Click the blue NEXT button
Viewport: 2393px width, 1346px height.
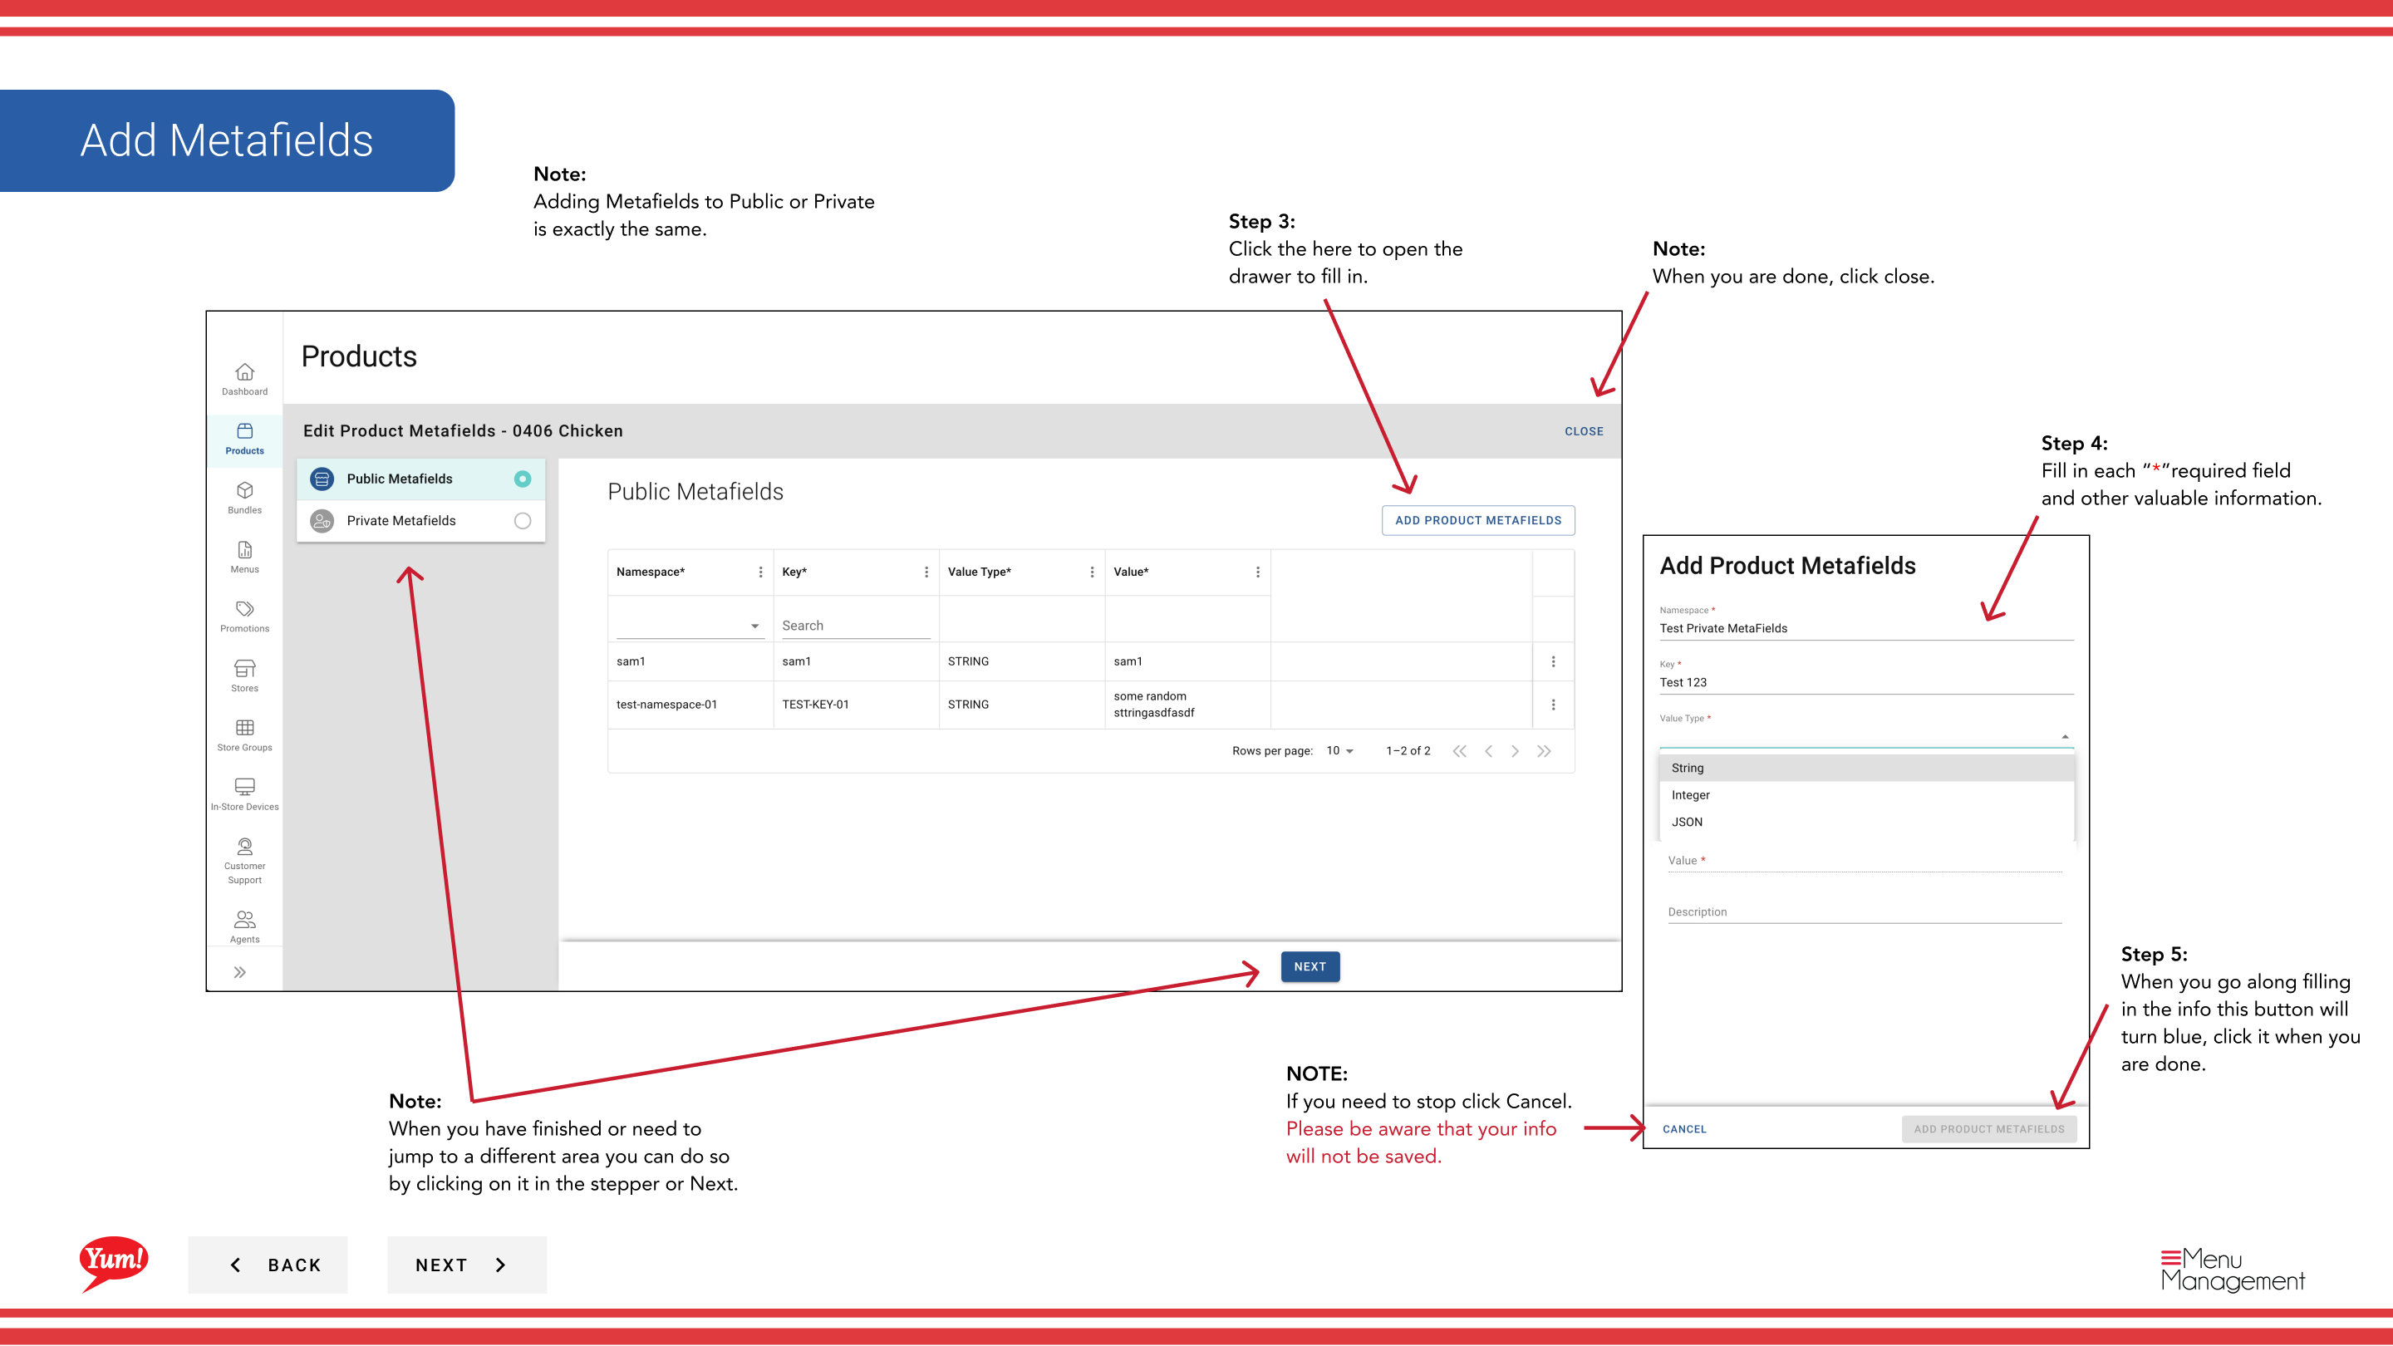coord(1310,967)
